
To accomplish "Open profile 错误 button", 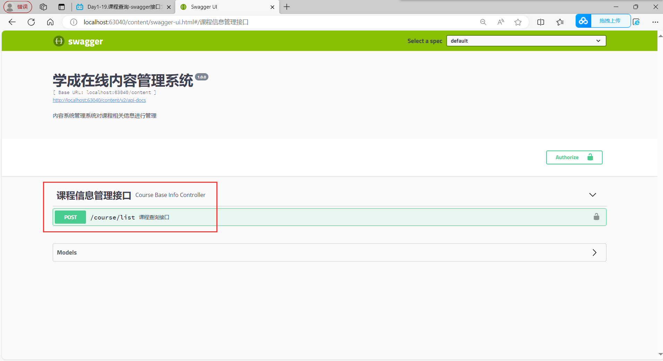I will click(x=18, y=7).
